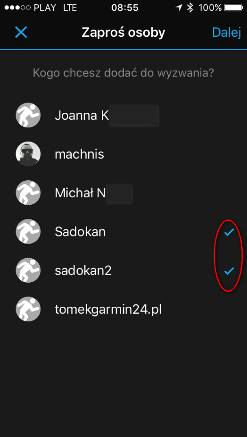Select Michał N from the list
Viewport: 247px width, 437px height.
pyautogui.click(x=123, y=193)
